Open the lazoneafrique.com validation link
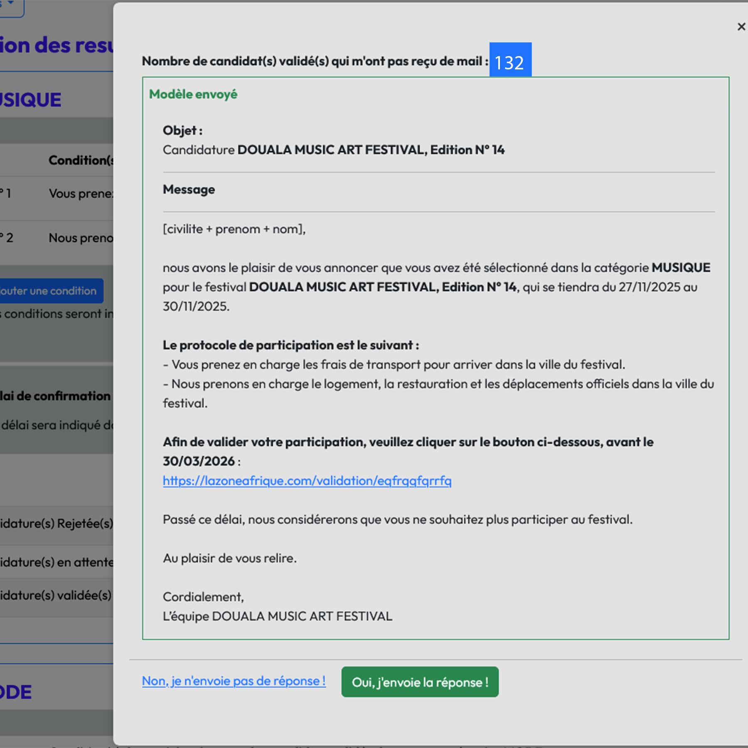 (307, 481)
